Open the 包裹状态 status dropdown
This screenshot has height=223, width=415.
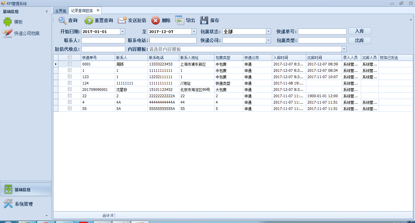[x=268, y=31]
